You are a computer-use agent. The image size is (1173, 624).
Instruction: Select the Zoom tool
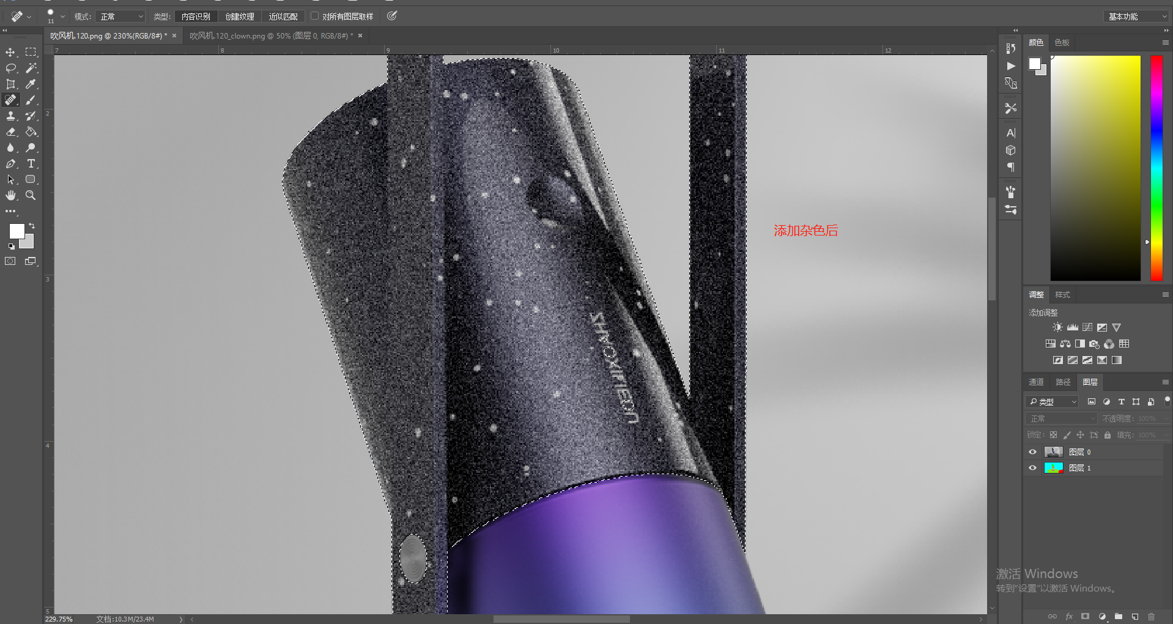pyautogui.click(x=31, y=196)
